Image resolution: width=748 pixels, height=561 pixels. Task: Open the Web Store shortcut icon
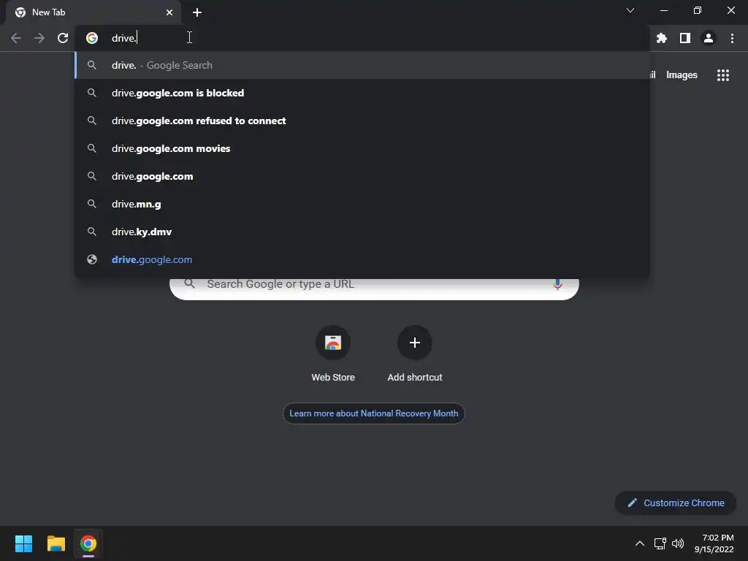[333, 343]
